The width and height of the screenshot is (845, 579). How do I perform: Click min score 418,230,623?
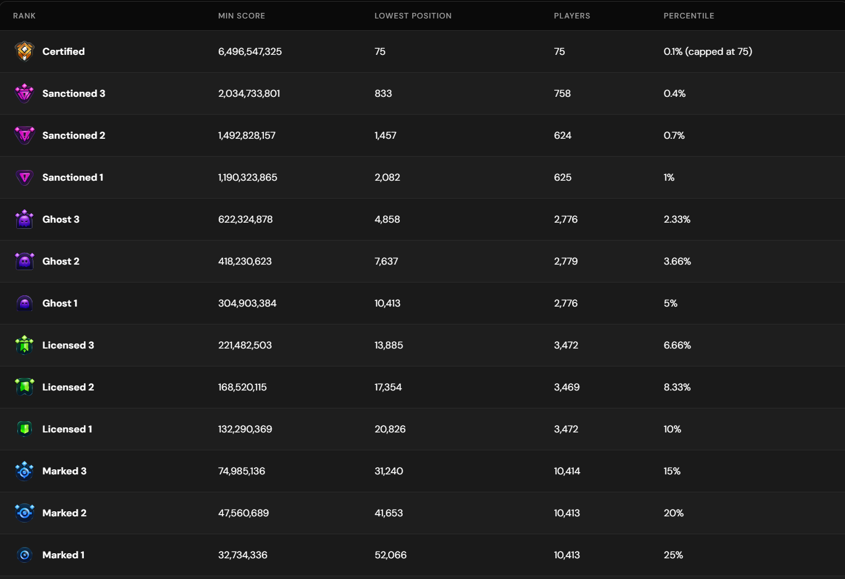click(245, 261)
